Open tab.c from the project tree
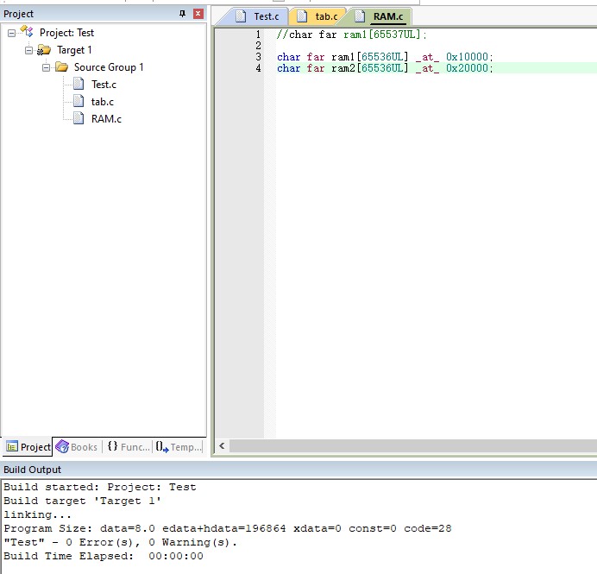Screen dimensions: 597x574 [102, 102]
